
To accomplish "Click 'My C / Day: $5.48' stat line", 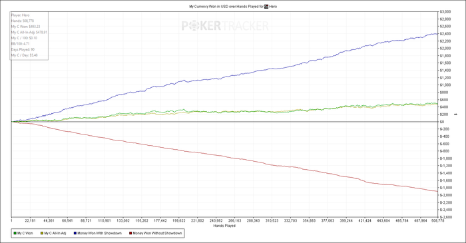I will 25,55.
